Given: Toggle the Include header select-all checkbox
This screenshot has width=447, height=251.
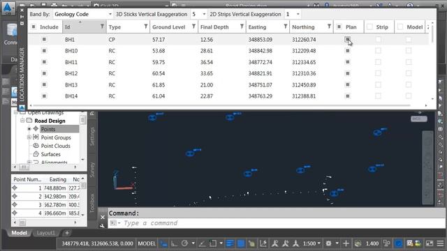Looking at the screenshot, I should (x=34, y=26).
